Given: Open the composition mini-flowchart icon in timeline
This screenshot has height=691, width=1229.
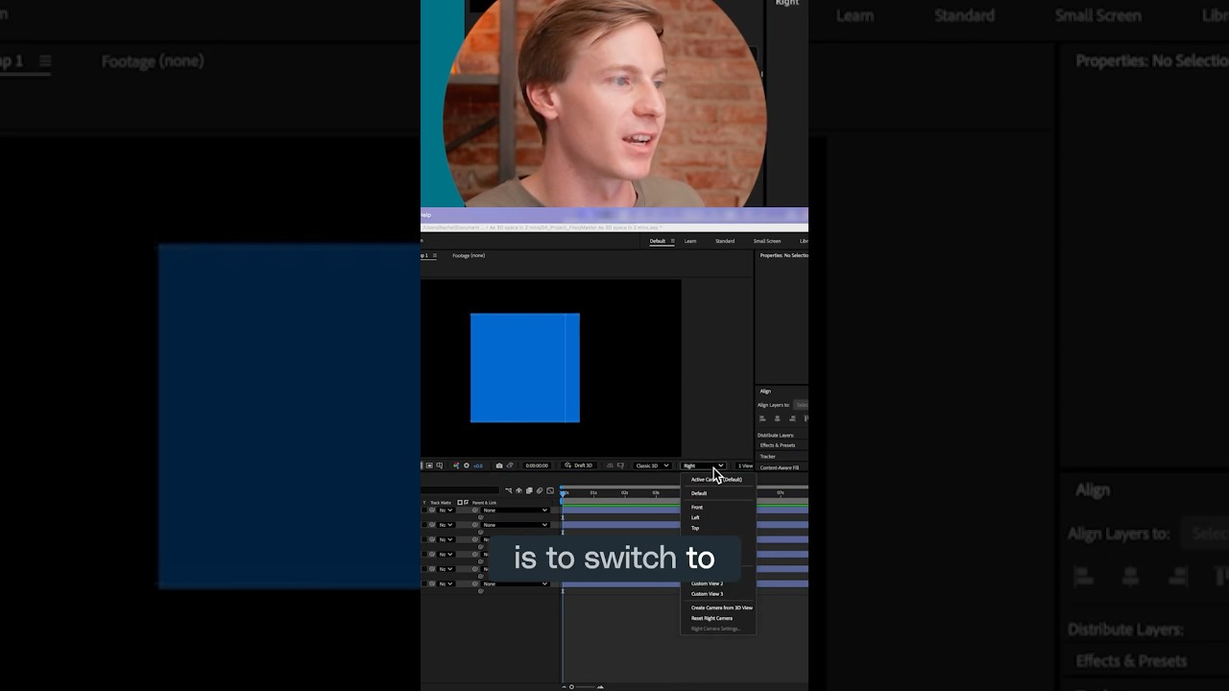Looking at the screenshot, I should click(508, 490).
